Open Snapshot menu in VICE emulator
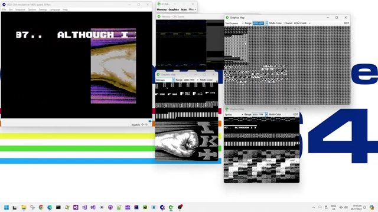Image resolution: width=378 pixels, height=212 pixels. pos(20,9)
